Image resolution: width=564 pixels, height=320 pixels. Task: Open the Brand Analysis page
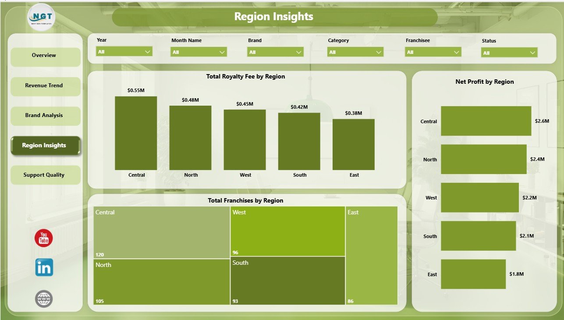(x=45, y=116)
